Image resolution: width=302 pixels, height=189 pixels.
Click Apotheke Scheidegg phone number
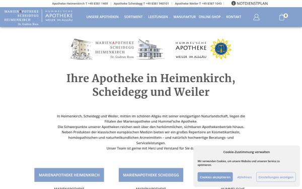point(141,4)
